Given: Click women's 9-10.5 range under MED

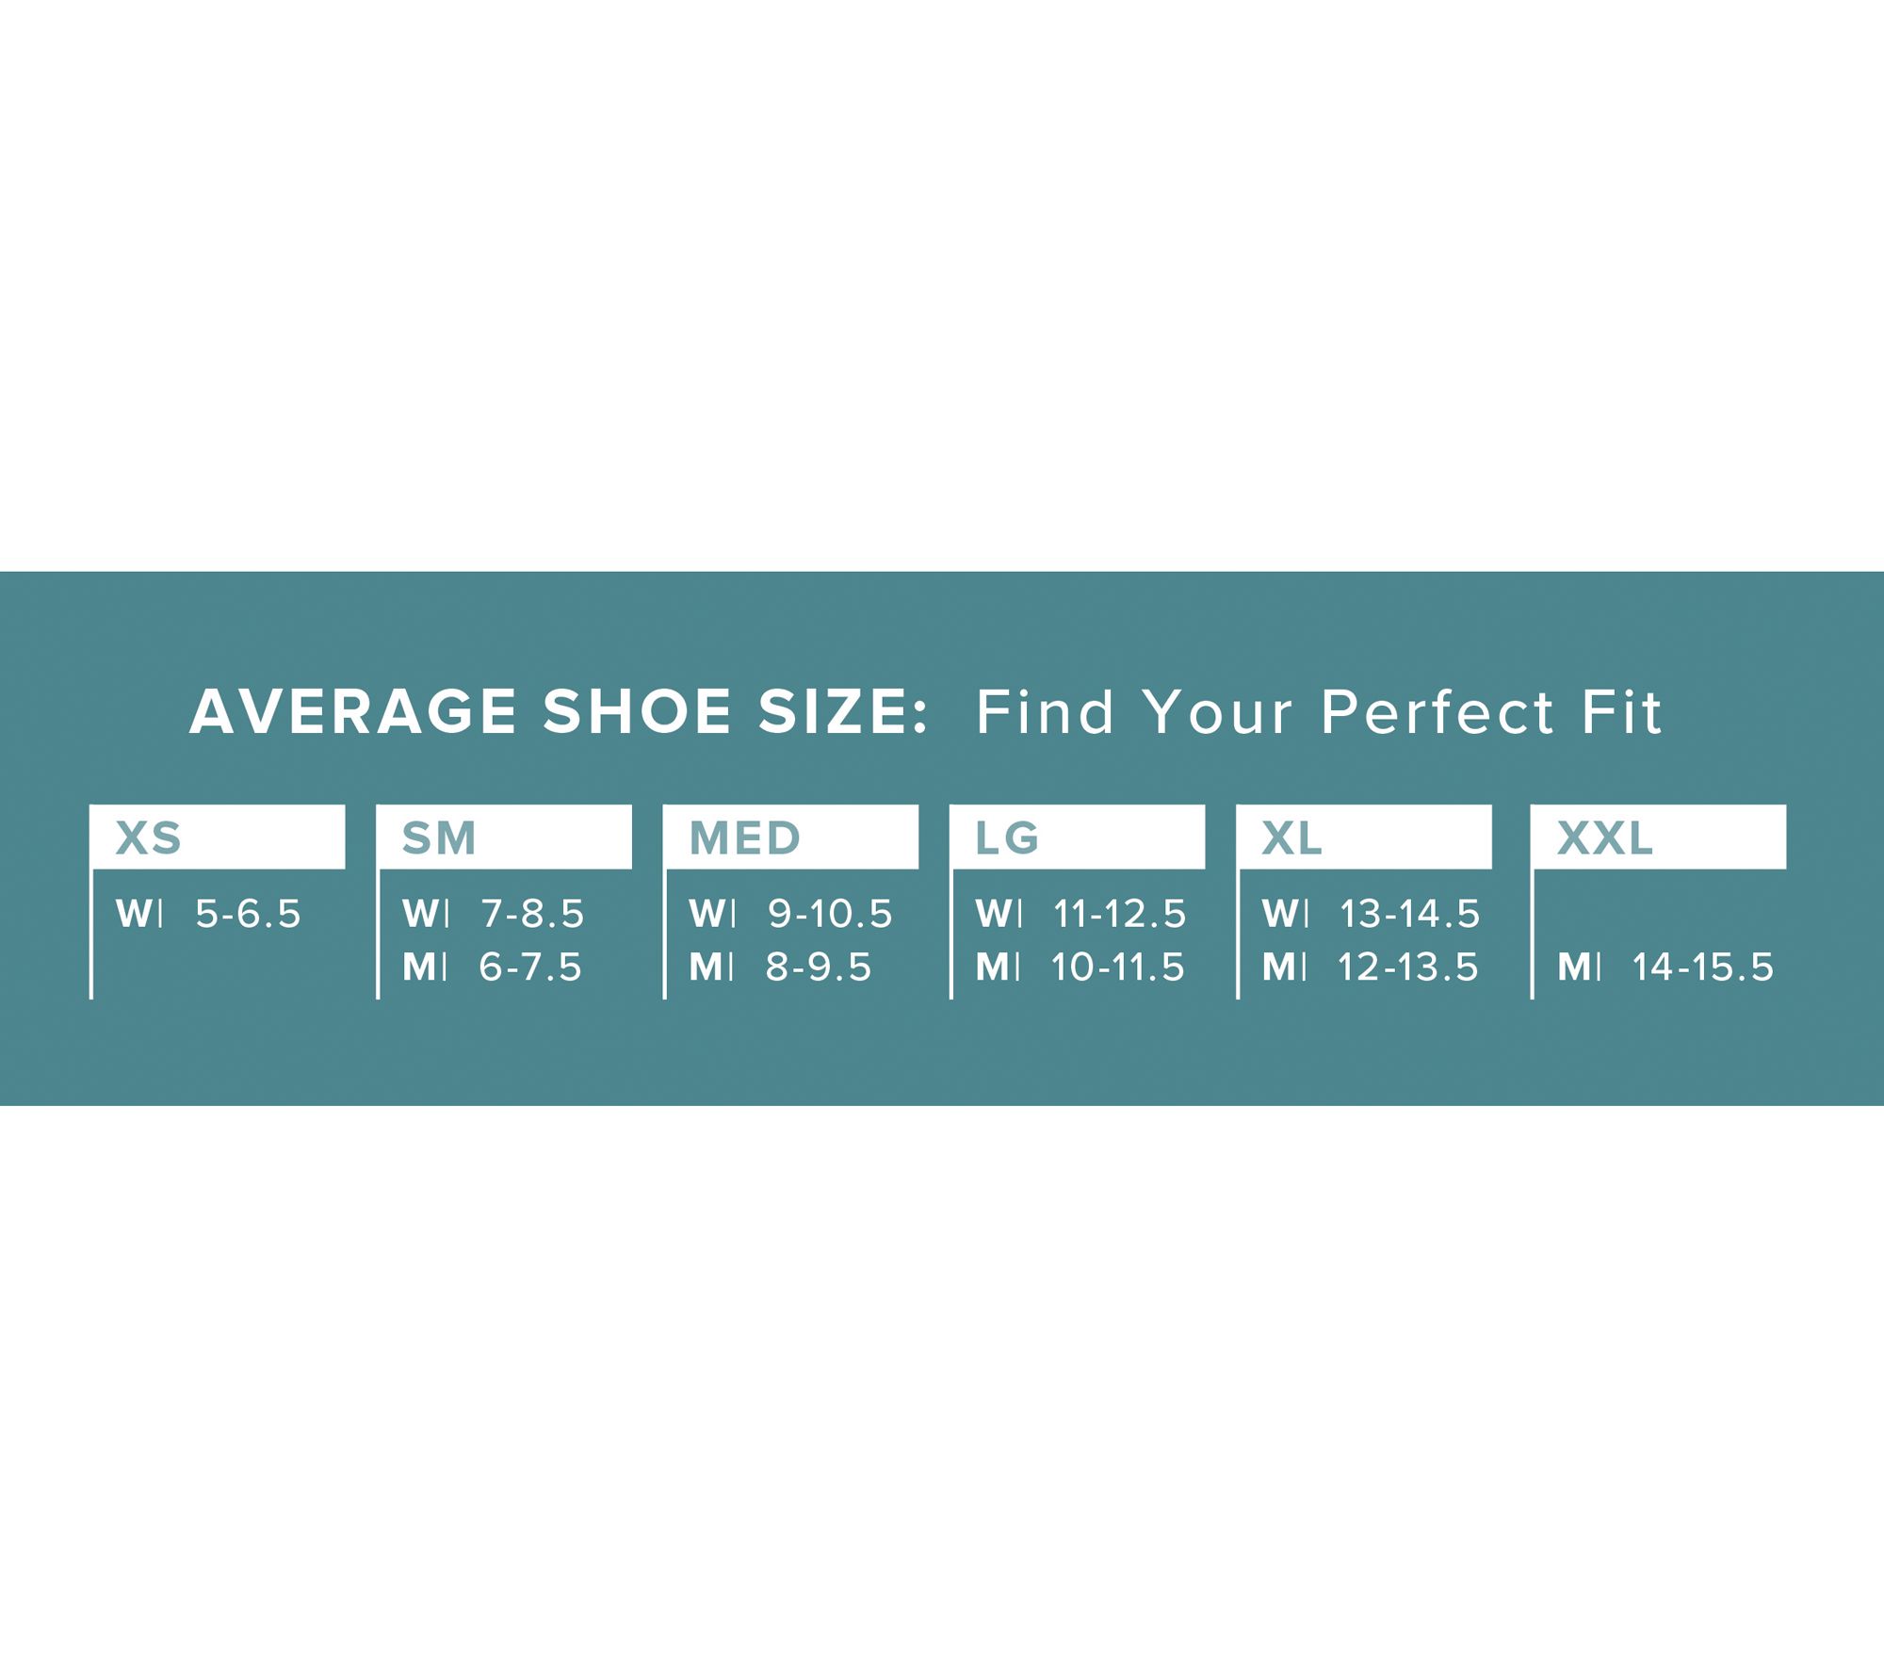Looking at the screenshot, I should [829, 914].
